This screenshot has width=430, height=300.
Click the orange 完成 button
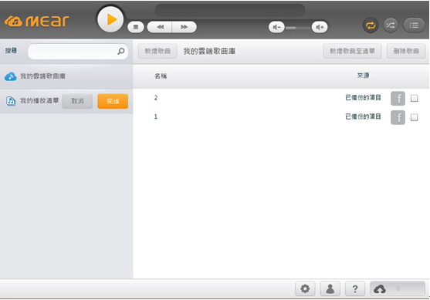pos(113,101)
